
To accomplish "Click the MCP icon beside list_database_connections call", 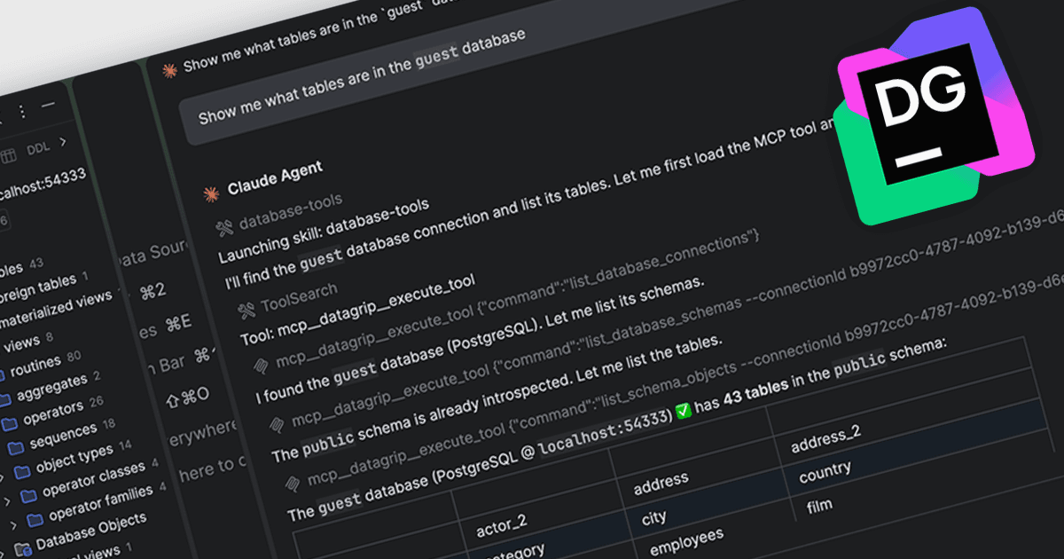I will [x=262, y=365].
